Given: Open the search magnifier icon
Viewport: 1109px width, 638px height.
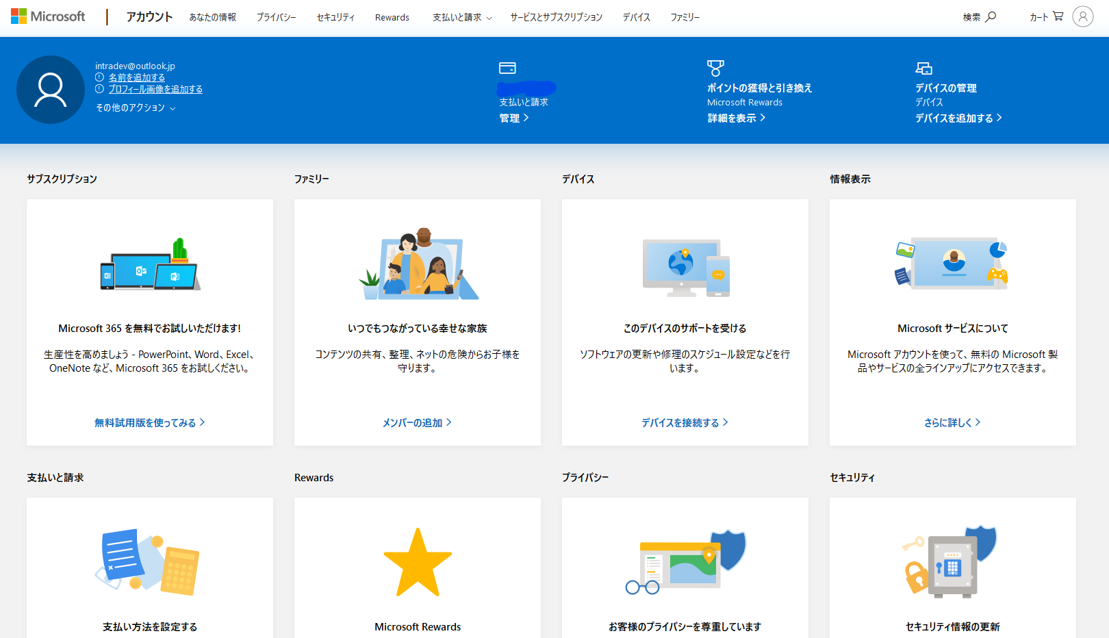Looking at the screenshot, I should click(x=991, y=16).
